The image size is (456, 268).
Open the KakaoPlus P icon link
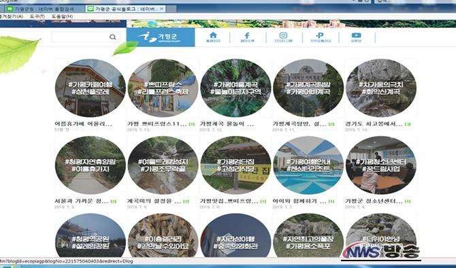[x=320, y=37]
